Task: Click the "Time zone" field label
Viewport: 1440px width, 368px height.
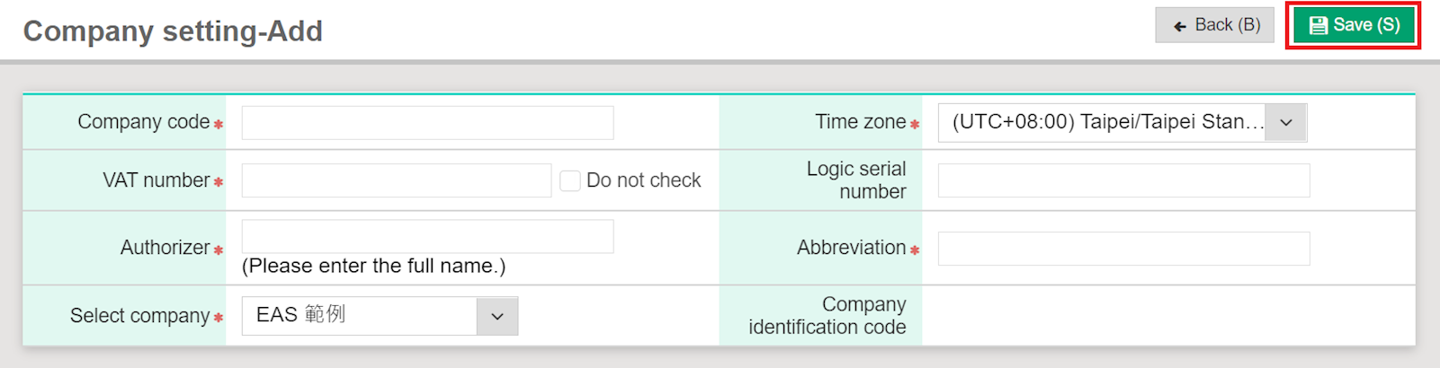Action: point(860,122)
